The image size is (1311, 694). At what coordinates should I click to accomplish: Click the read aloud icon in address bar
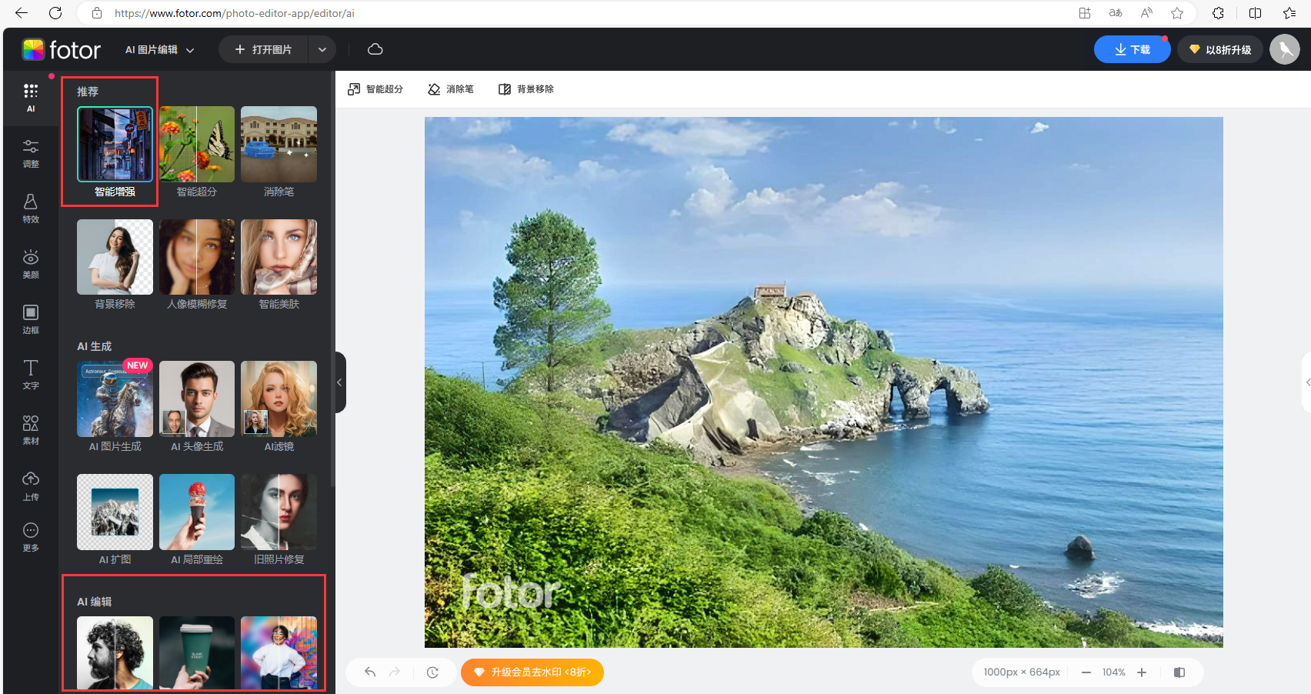coord(1146,13)
